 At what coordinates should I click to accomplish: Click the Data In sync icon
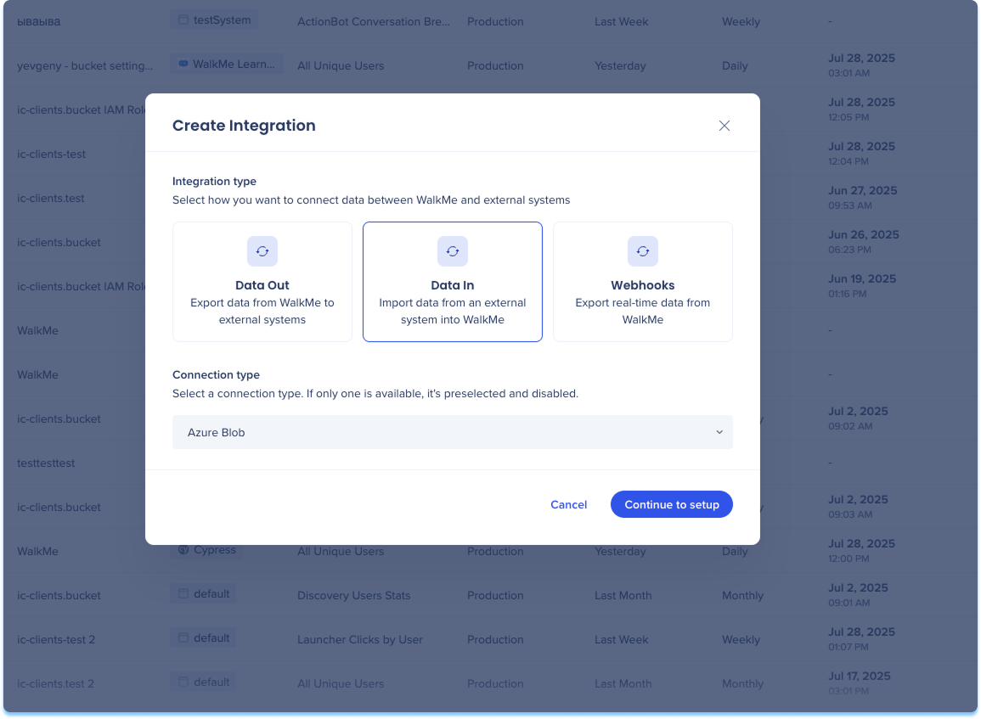[x=453, y=251]
